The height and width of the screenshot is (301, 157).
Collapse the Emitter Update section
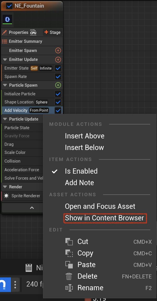5,60
